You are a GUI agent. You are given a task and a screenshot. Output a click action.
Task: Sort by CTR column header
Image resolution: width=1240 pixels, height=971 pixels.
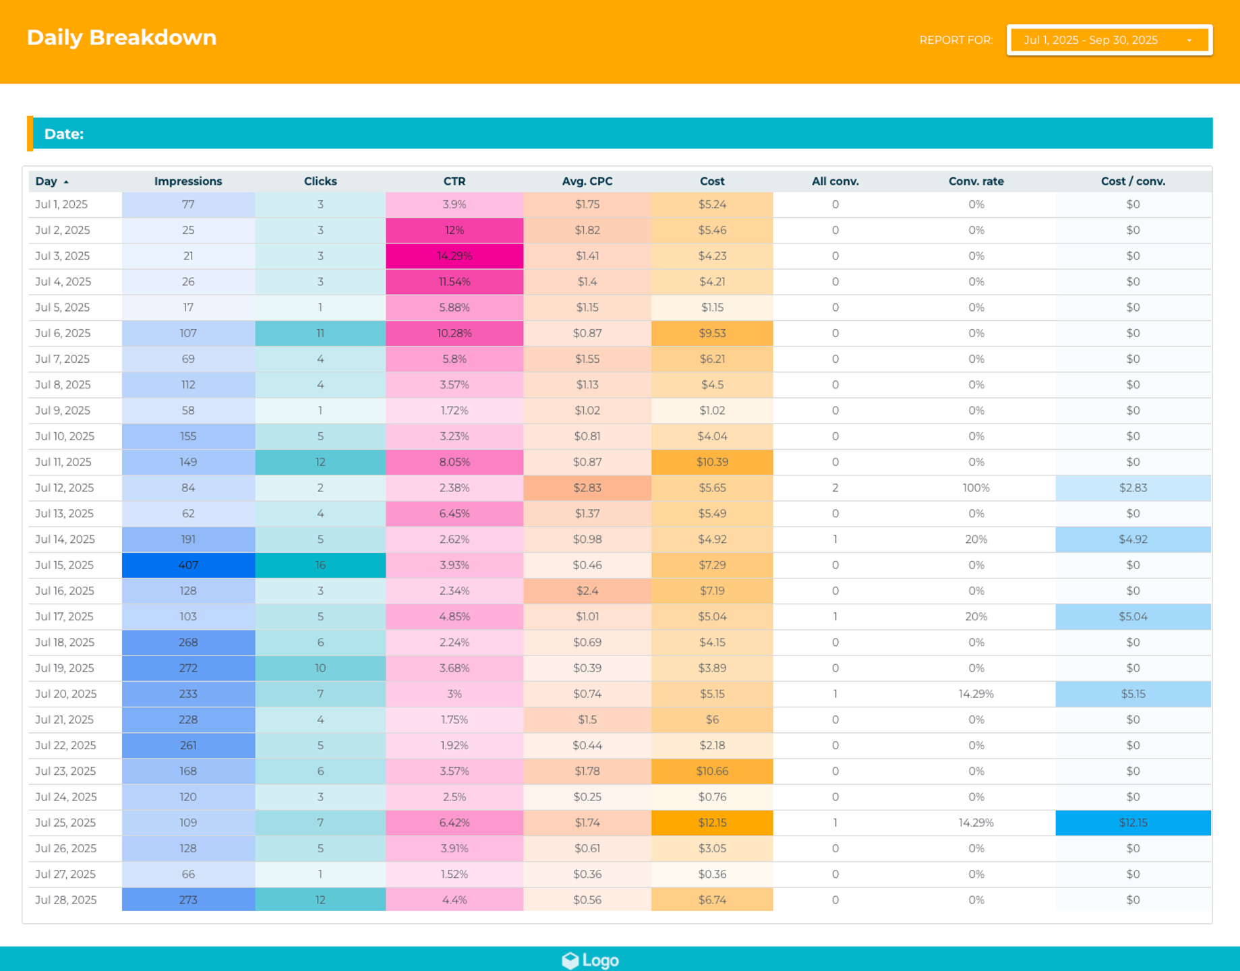coord(454,181)
